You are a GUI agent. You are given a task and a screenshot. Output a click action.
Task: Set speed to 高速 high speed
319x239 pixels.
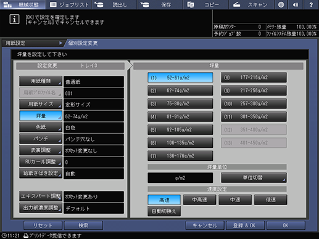[x=164, y=200]
